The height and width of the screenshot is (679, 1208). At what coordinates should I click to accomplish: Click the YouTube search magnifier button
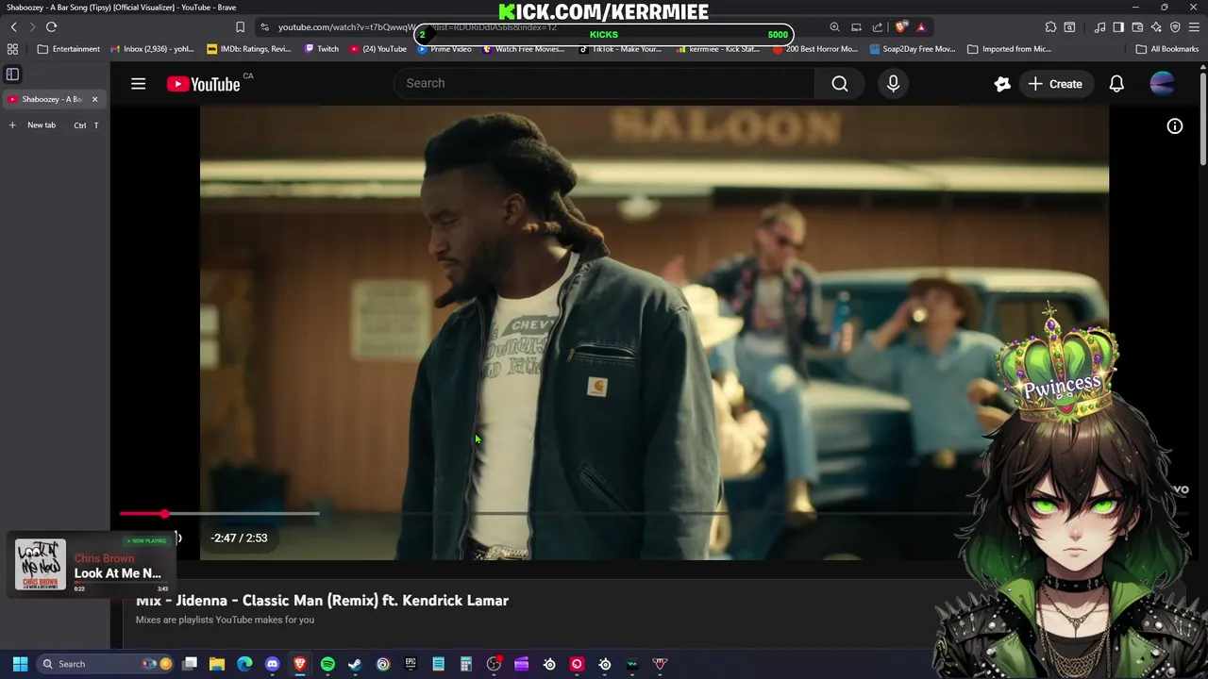[x=839, y=84]
